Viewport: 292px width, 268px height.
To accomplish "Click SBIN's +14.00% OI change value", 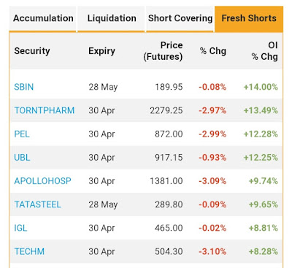I will (261, 87).
